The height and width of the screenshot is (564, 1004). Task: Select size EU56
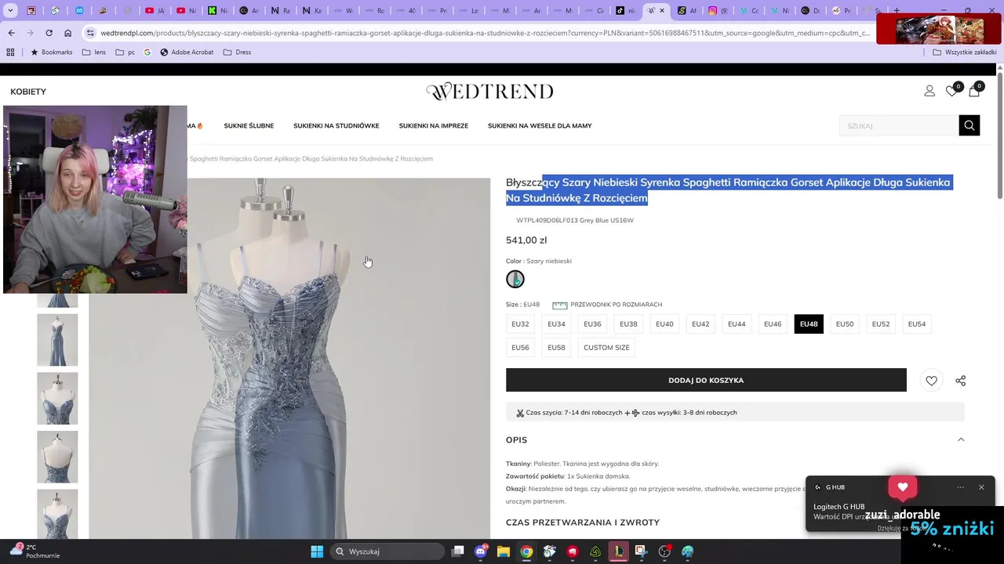point(520,348)
